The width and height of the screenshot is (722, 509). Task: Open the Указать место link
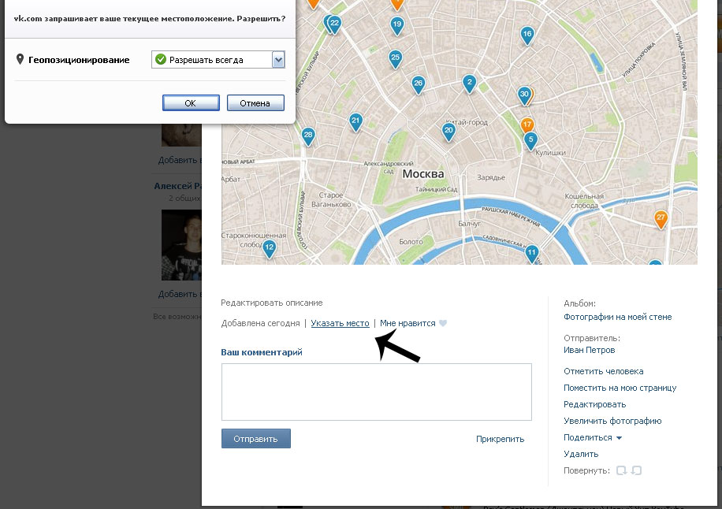click(x=340, y=323)
